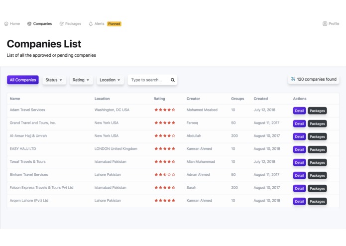Viewport: 346px width, 246px height.
Task: Open Detail for Grand Travel and Tours
Action: click(299, 124)
